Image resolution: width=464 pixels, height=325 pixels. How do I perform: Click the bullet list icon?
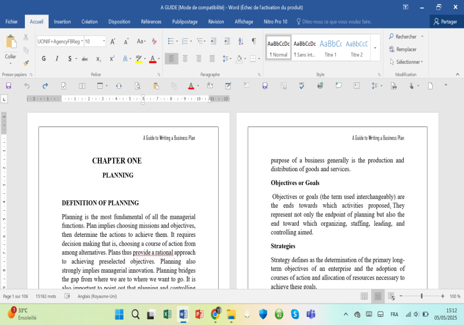click(171, 41)
